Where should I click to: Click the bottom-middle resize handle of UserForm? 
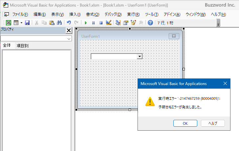pyautogui.click(x=130, y=110)
